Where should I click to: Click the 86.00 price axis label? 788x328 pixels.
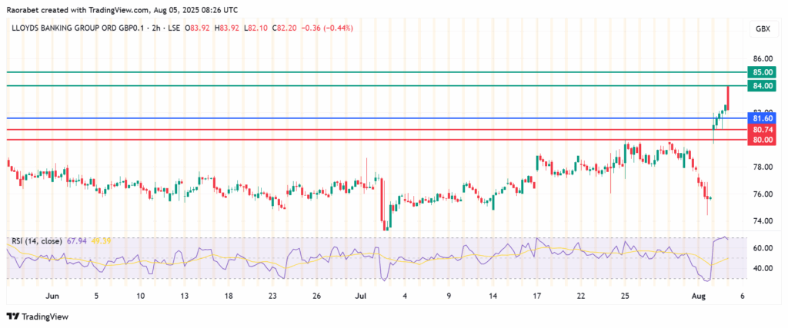point(762,58)
